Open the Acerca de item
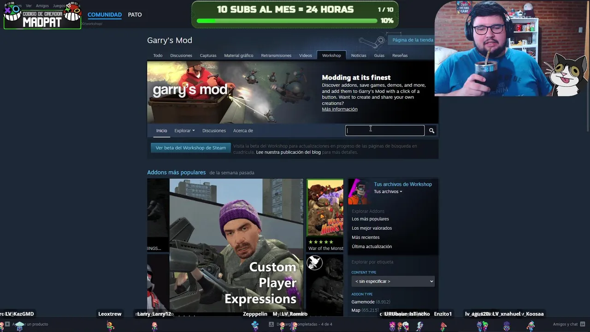 (243, 130)
